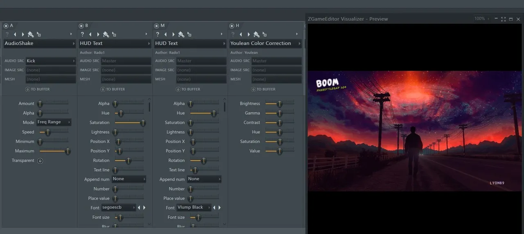524x234 pixels.
Task: Select previous effect in layer A
Action: (x=15, y=34)
